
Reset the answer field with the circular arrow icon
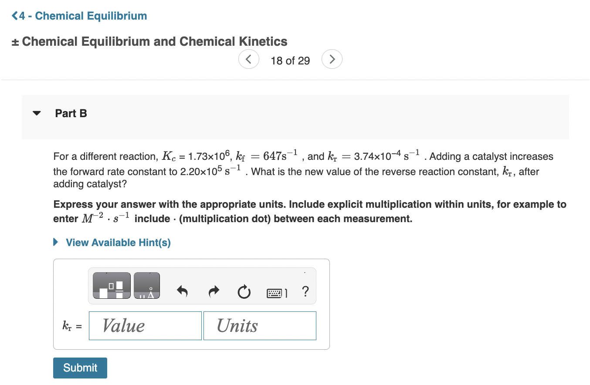click(x=244, y=292)
